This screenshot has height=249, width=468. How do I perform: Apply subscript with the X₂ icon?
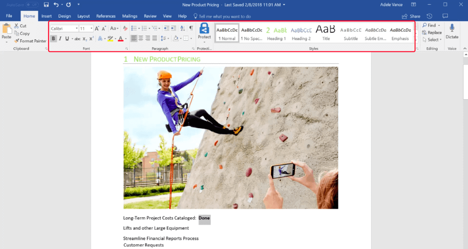coord(85,38)
